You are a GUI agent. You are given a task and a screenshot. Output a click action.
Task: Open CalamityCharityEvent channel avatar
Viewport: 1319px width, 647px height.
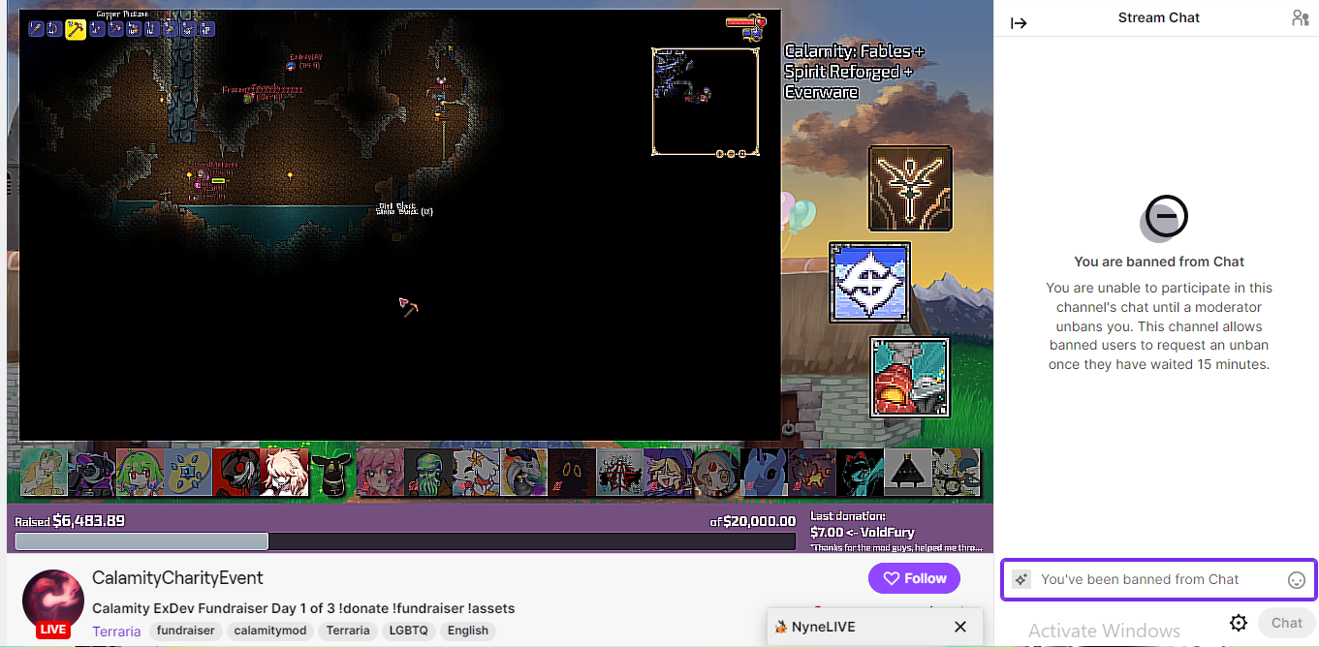[x=53, y=601]
